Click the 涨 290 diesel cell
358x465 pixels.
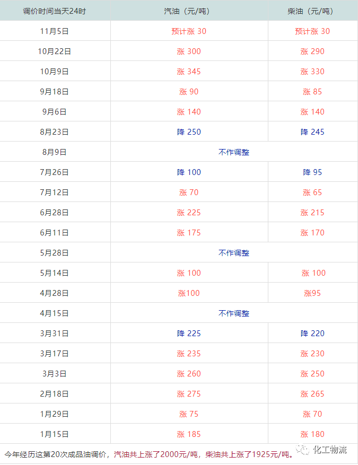point(312,51)
